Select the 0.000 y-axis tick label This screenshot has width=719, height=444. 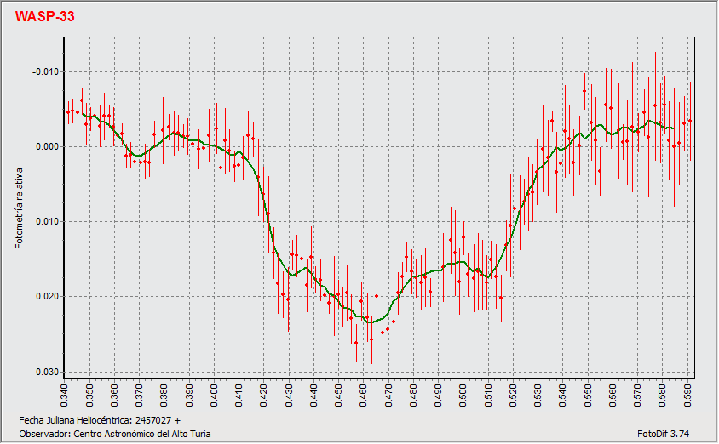[x=48, y=146]
